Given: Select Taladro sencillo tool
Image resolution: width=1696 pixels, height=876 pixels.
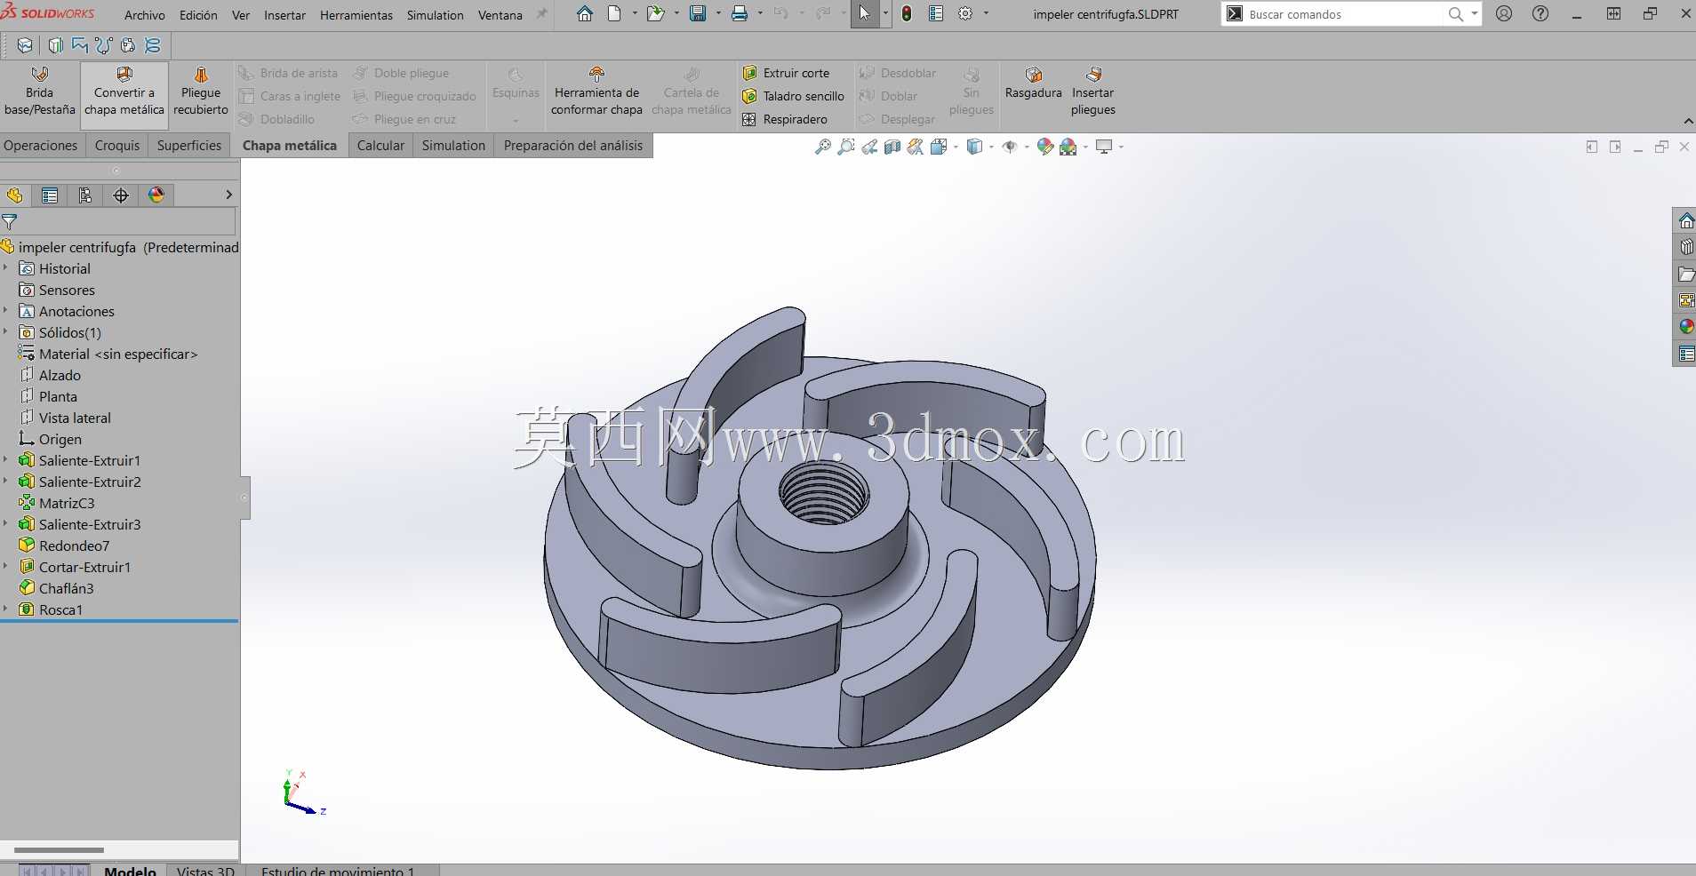Looking at the screenshot, I should click(x=793, y=96).
